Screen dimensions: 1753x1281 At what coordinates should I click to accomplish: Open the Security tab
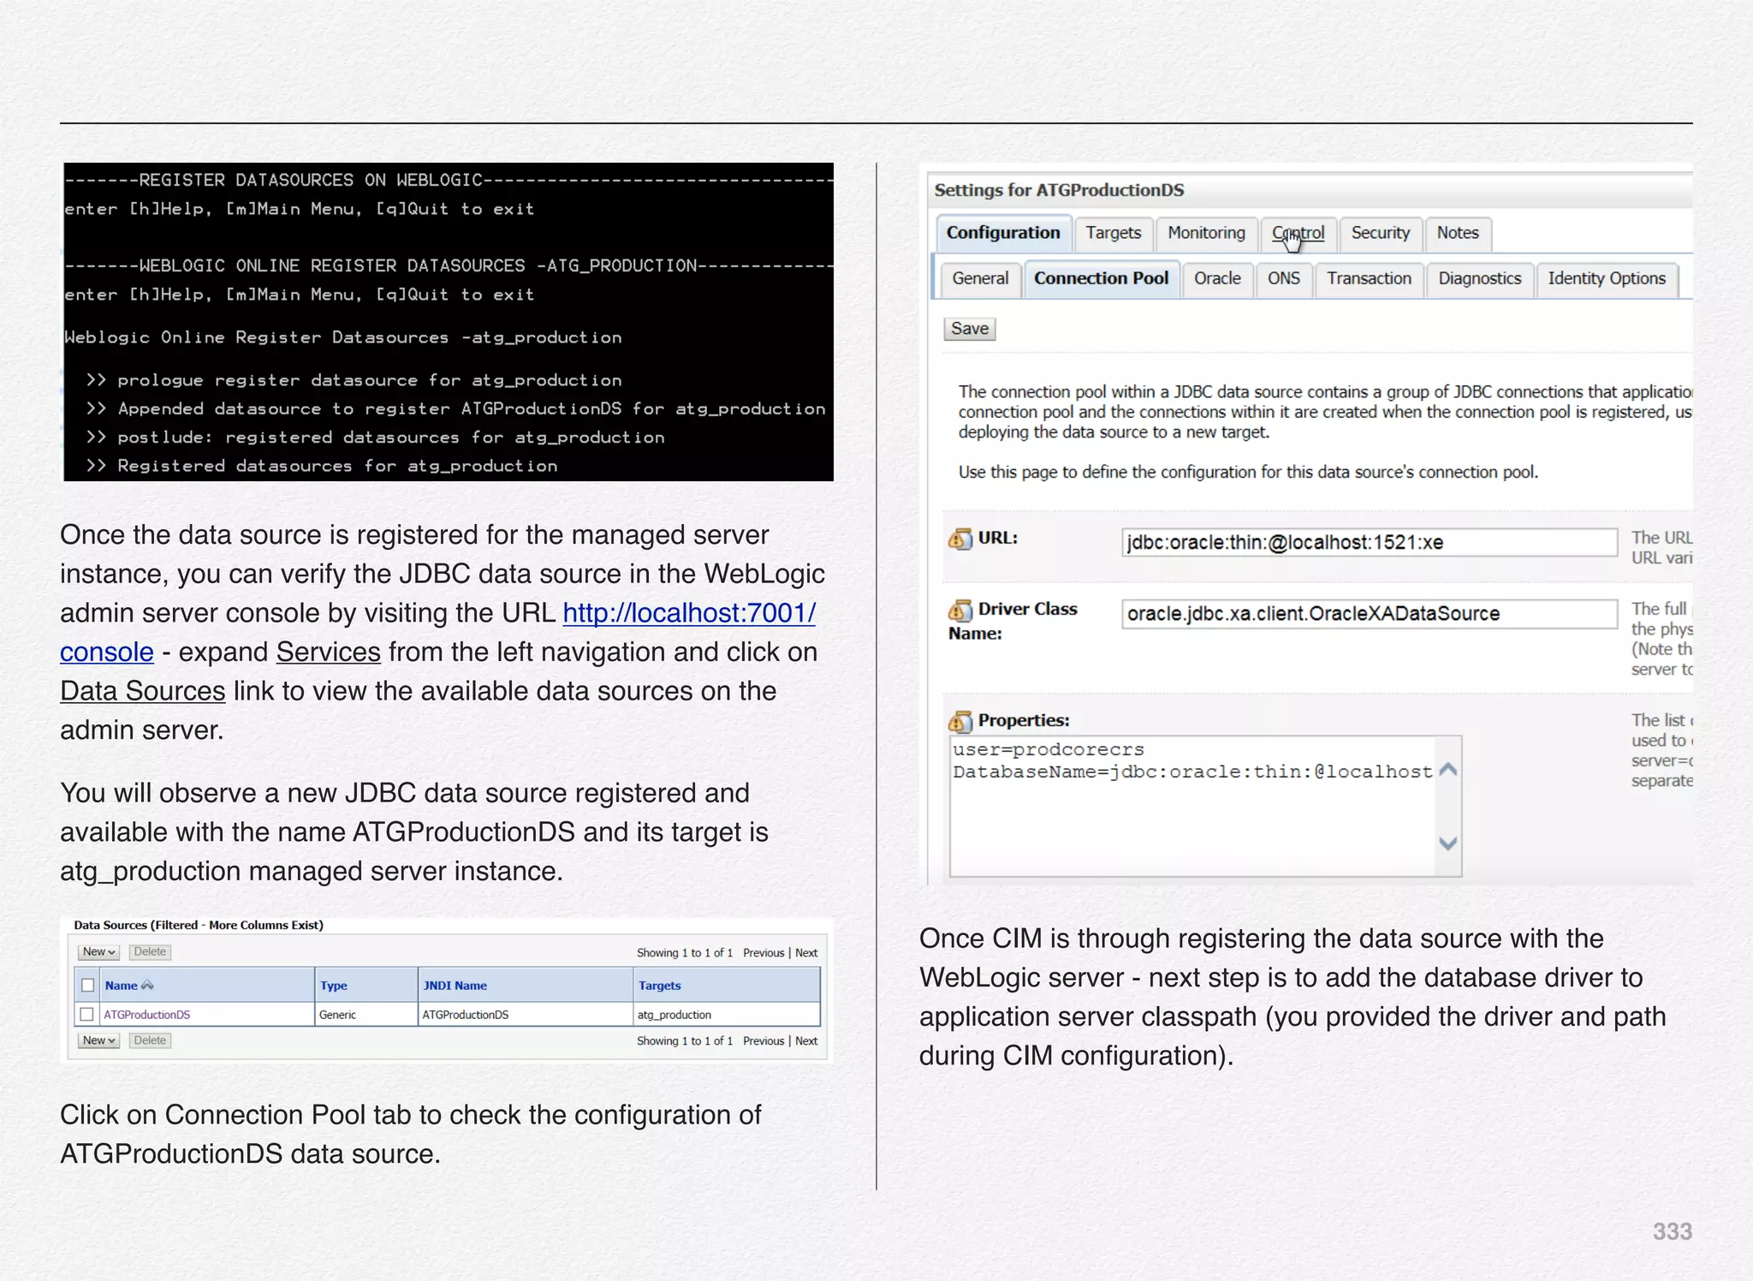tap(1381, 233)
